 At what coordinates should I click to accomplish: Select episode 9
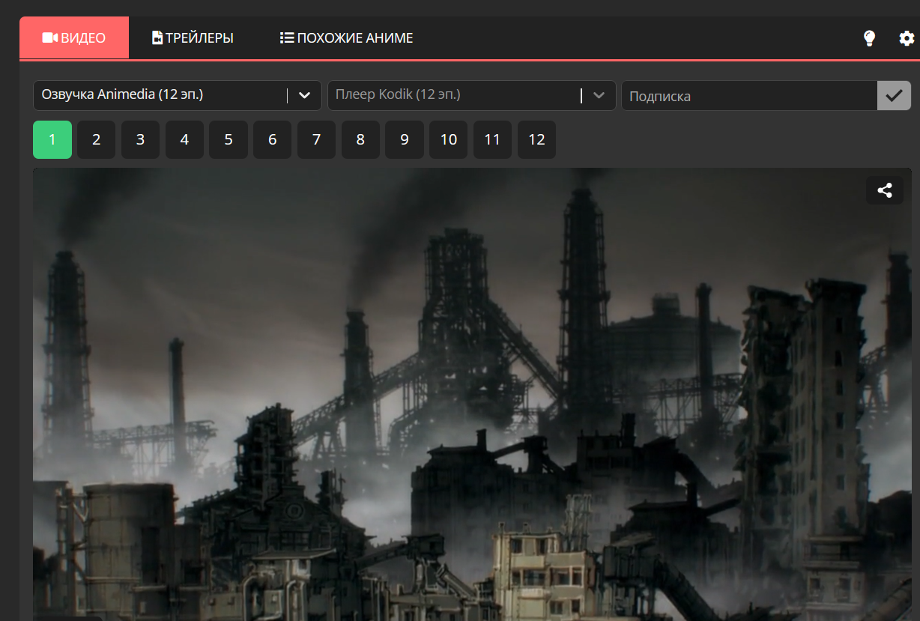point(405,139)
